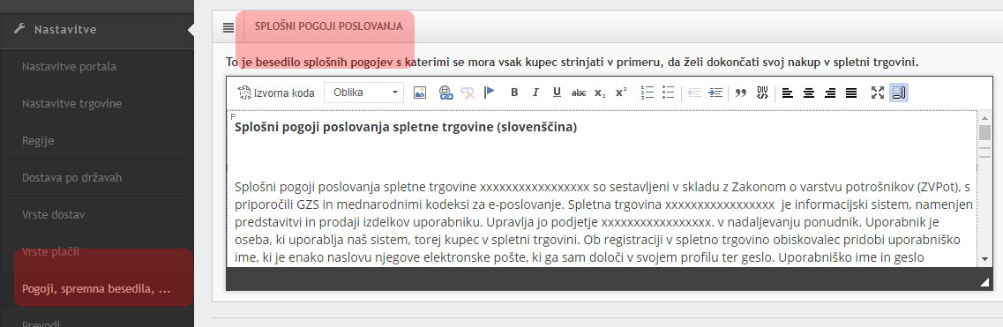Viewport: 1003px width, 327px height.
Task: Increase indent of paragraph
Action: point(715,93)
